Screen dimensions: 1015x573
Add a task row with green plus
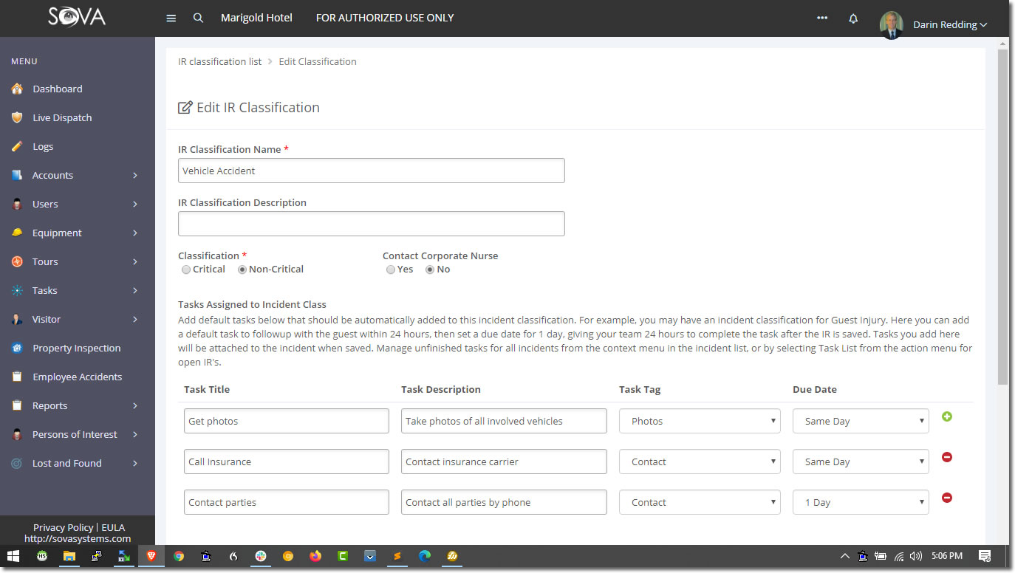click(947, 416)
